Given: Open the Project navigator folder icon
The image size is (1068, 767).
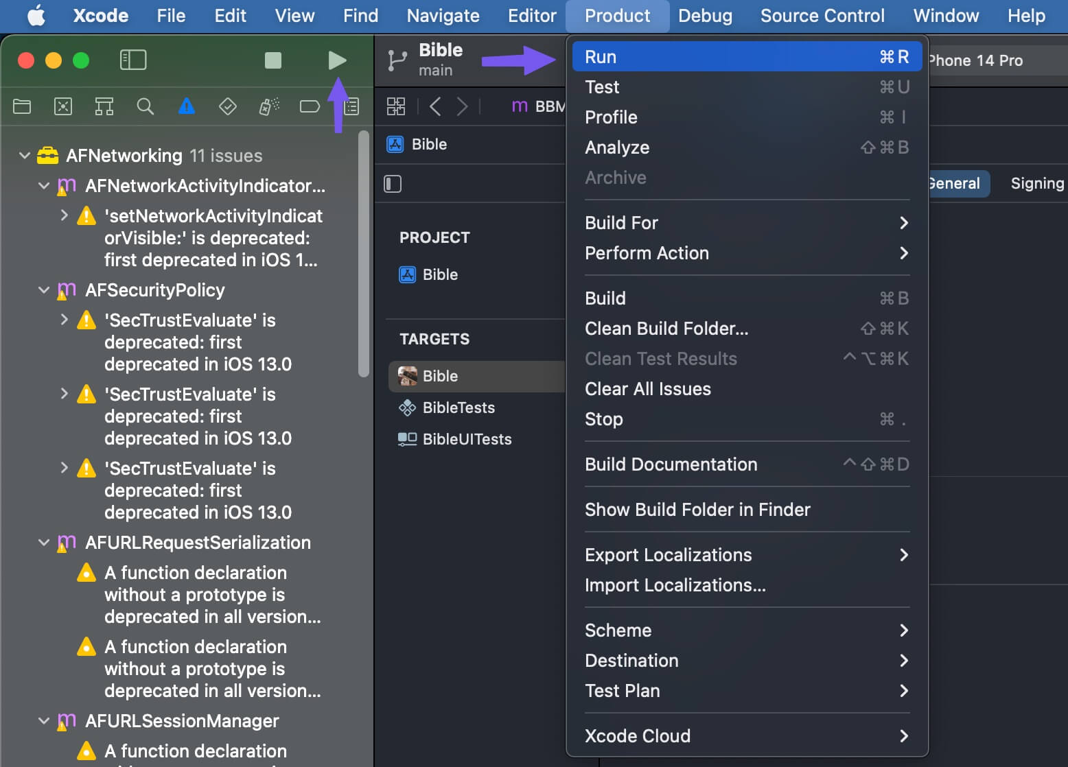Looking at the screenshot, I should 22,106.
